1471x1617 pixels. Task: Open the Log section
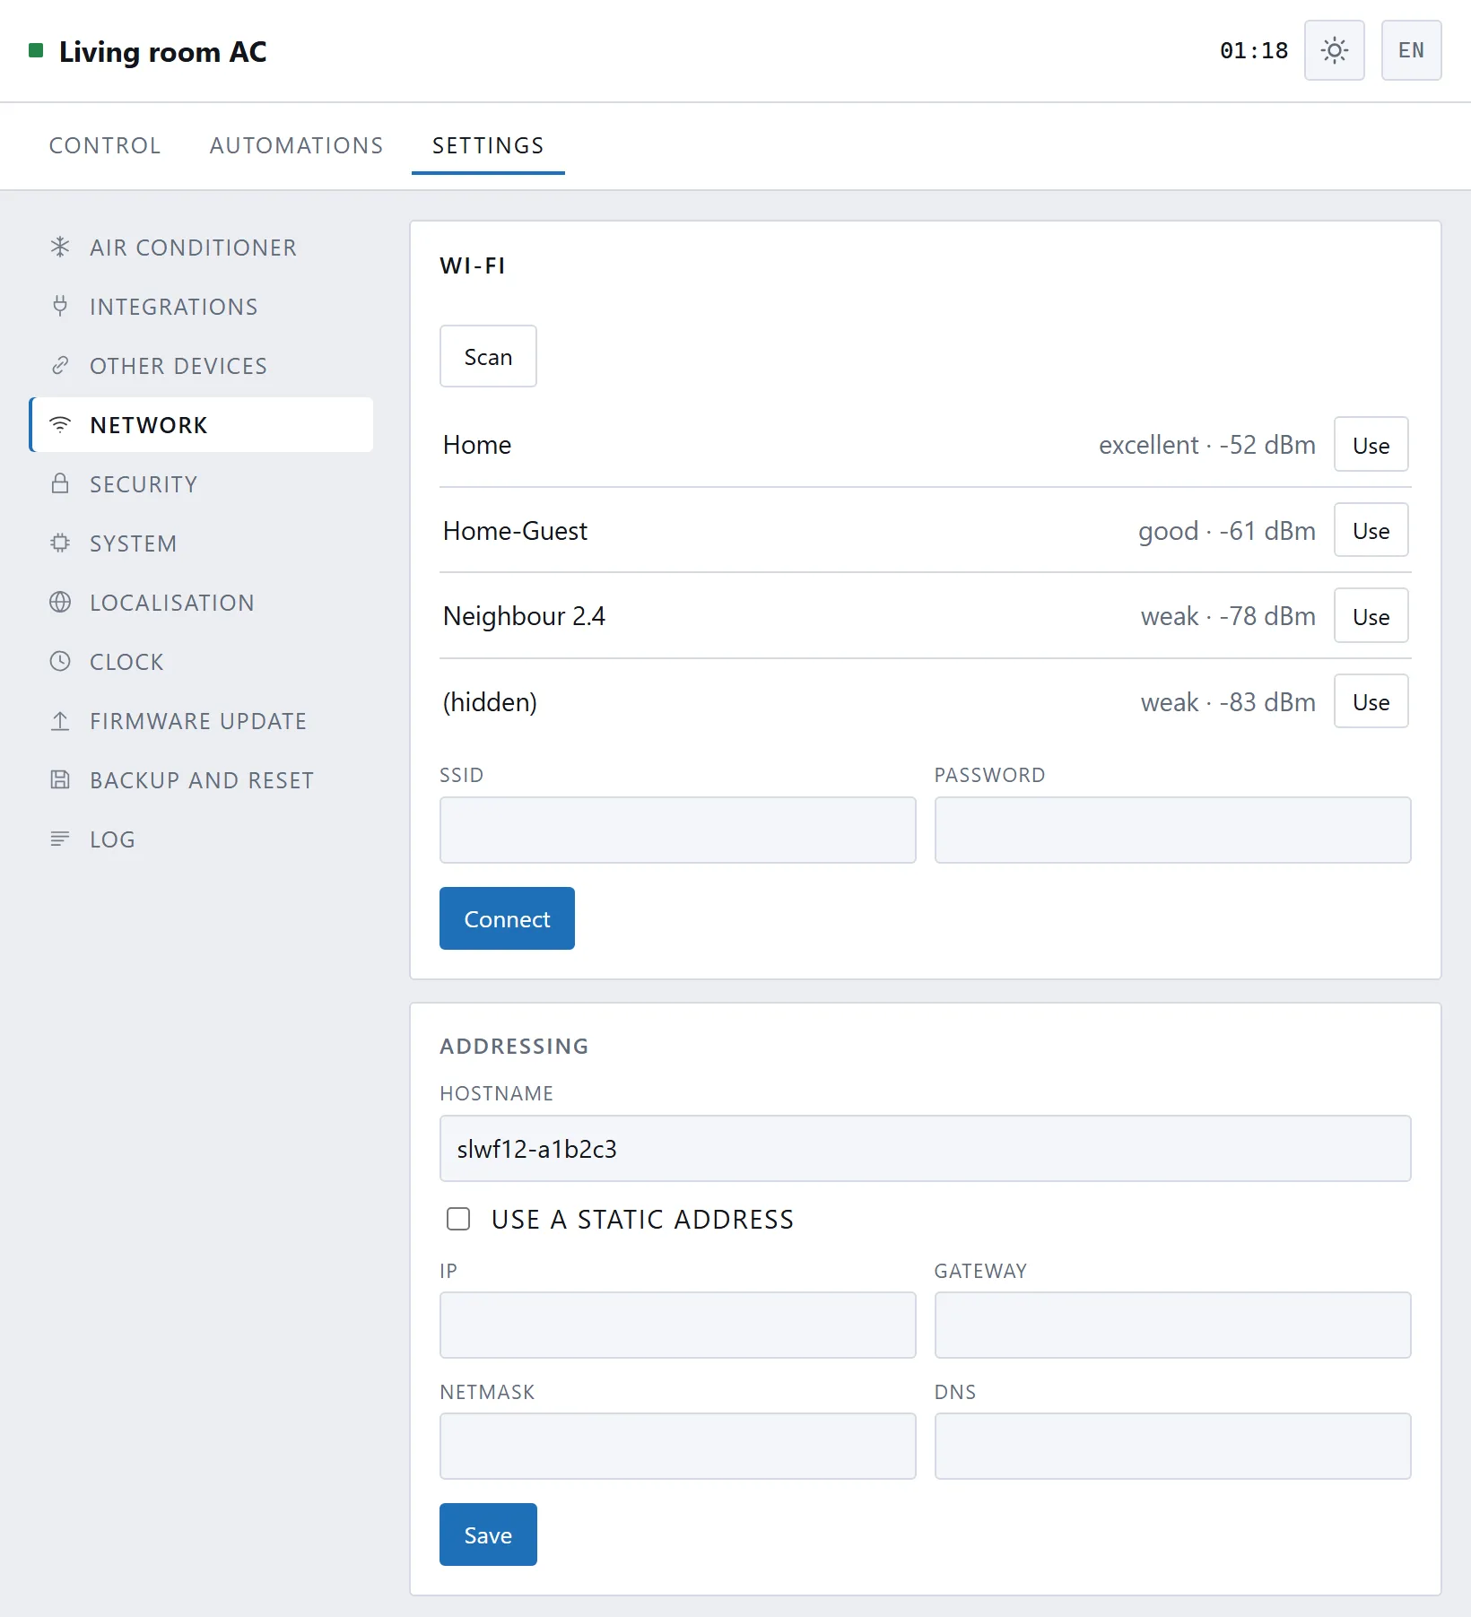click(201, 839)
